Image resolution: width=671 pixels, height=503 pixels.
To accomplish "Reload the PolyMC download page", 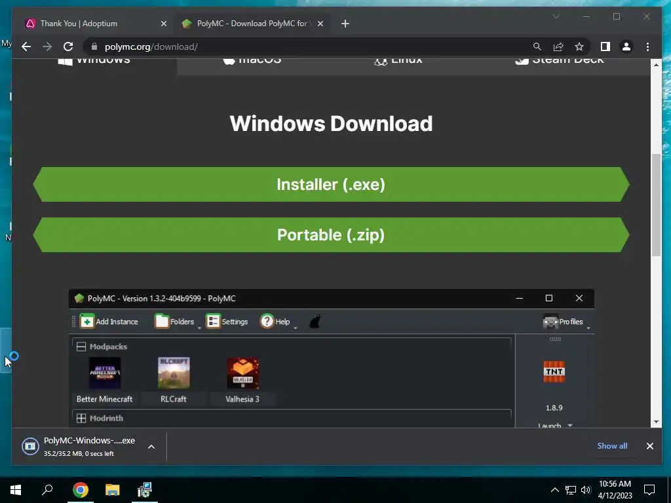I will [68, 47].
